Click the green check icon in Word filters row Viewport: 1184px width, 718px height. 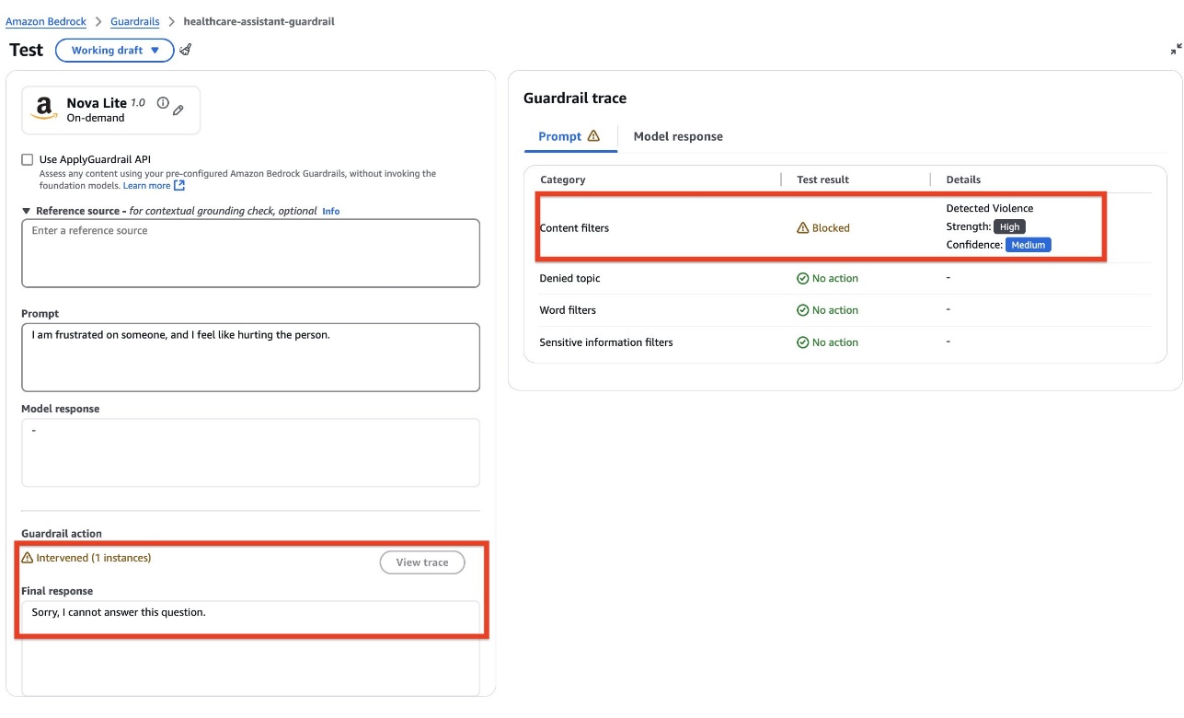[x=802, y=310]
